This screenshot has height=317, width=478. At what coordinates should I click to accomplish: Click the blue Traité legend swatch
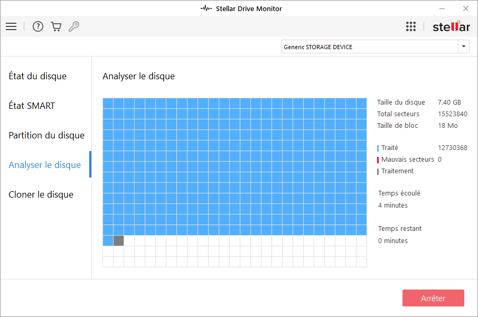coord(378,148)
